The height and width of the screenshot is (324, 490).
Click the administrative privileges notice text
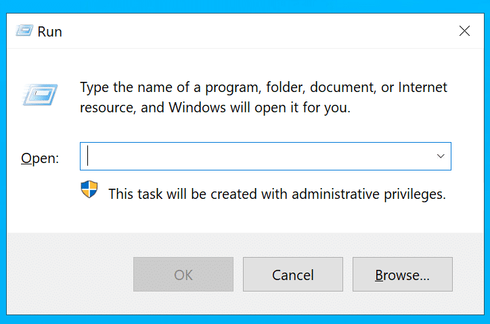click(277, 193)
